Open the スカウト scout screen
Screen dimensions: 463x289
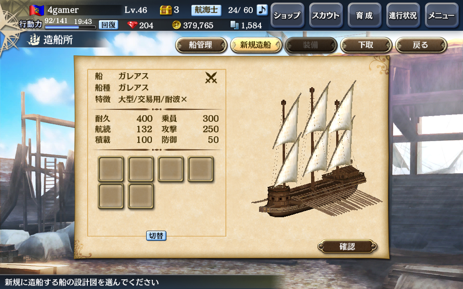point(326,15)
